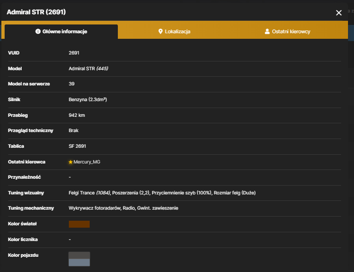The image size is (354, 272).
Task: Click the Kolor świateł brown swatch
Action: 79,224
